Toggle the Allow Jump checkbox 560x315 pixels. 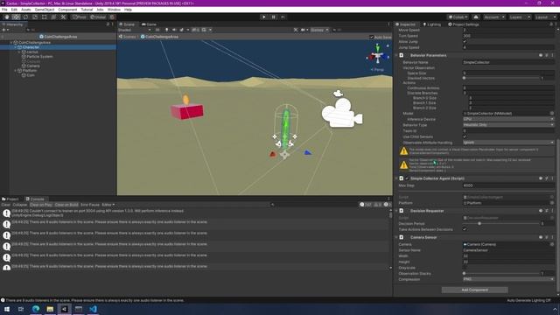click(465, 42)
